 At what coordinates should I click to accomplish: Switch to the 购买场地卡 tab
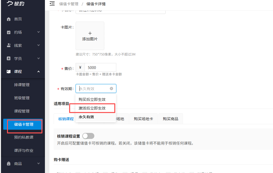[x=143, y=119]
